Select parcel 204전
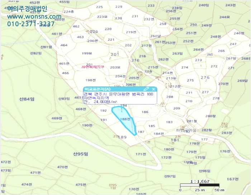 click(x=120, y=76)
